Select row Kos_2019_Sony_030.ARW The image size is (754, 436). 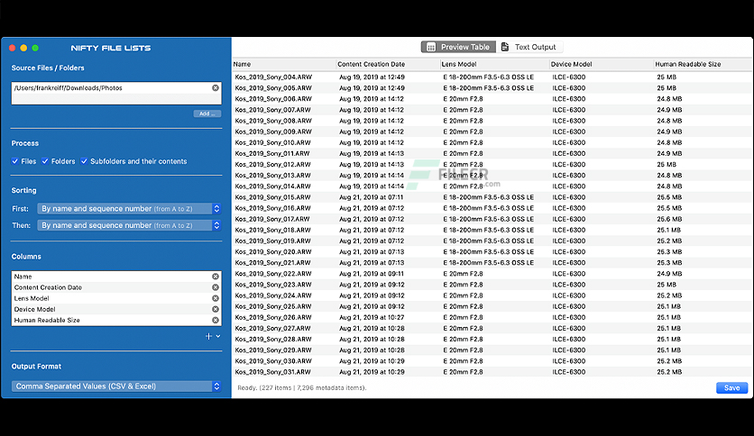[x=492, y=361]
